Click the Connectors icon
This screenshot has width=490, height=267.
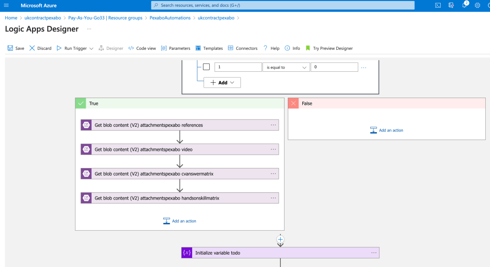click(230, 48)
